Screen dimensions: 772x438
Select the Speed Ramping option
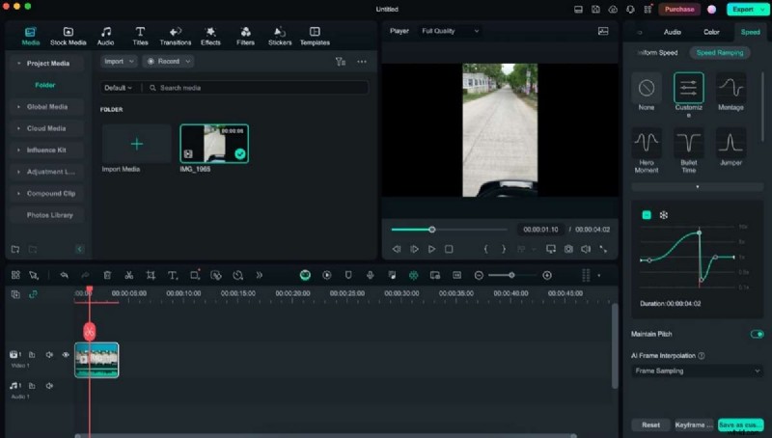[720, 53]
